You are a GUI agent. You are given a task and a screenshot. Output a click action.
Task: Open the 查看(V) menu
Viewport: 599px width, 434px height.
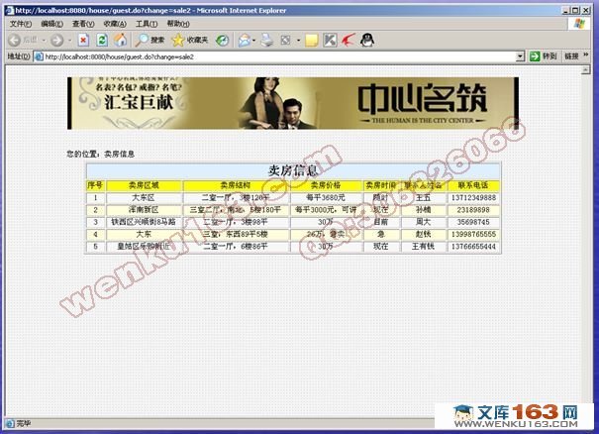83,24
